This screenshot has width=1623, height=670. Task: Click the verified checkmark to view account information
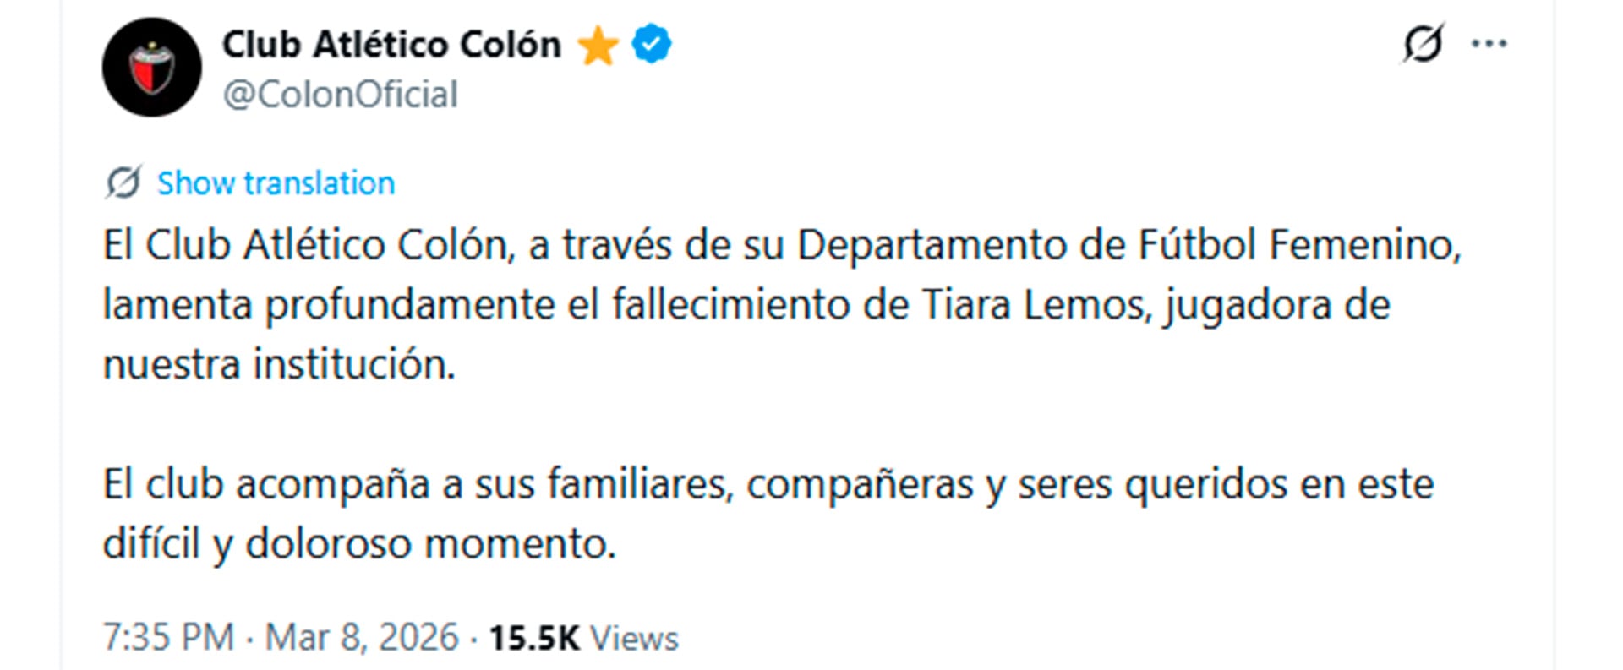tap(651, 44)
